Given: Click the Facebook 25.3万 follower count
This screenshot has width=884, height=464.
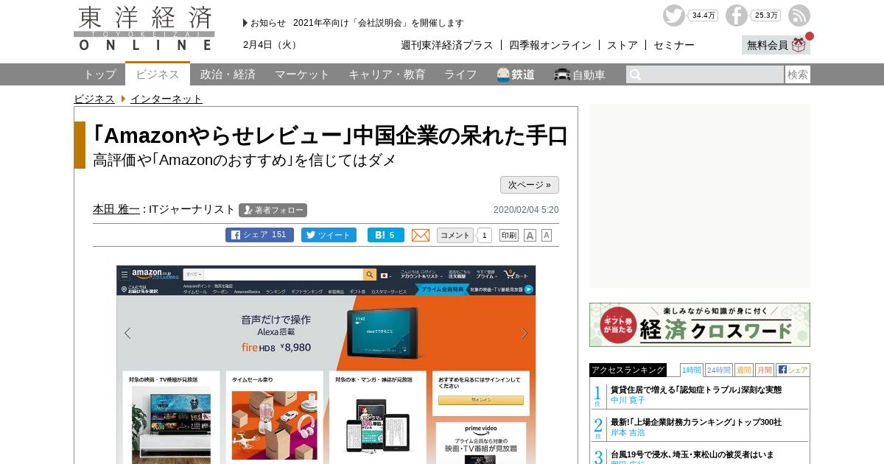Looking at the screenshot, I should pos(766,15).
